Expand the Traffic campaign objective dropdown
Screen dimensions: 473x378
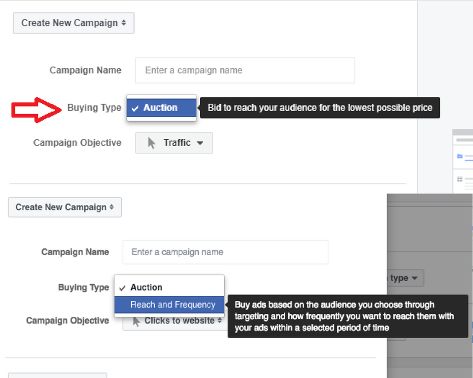tap(174, 143)
